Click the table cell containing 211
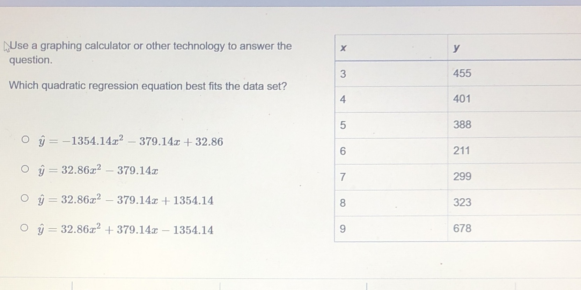This screenshot has width=581, height=290. [x=462, y=151]
